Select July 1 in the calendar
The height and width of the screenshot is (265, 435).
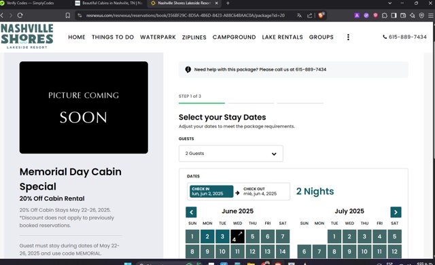point(334,236)
